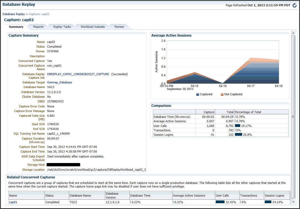Switch to the Workload Subsets tab
Viewport: 300px width, 209px height.
pyautogui.click(x=93, y=27)
